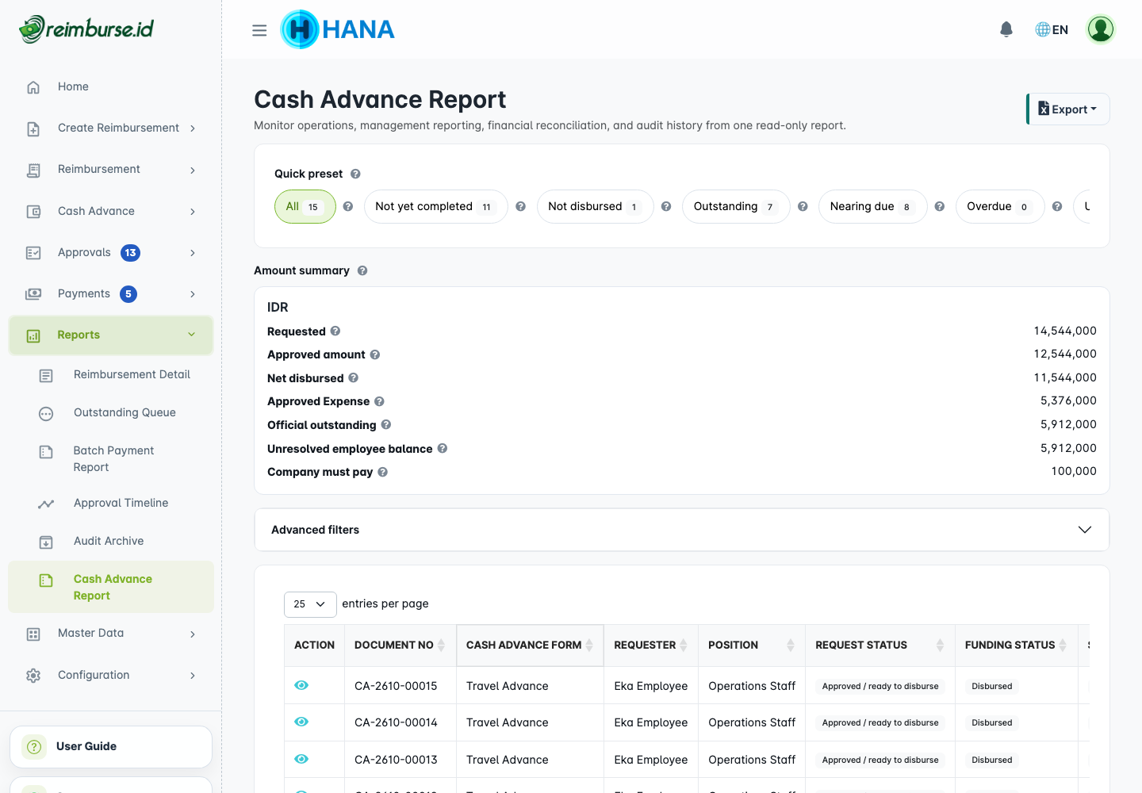Expand Advanced filters panel

click(x=681, y=530)
